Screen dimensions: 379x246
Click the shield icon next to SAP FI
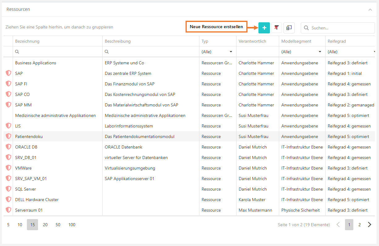point(8,84)
